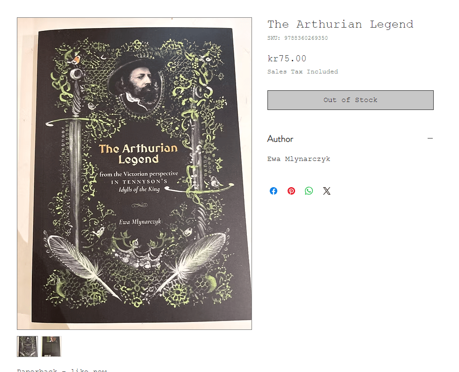The height and width of the screenshot is (372, 459).
Task: Share via the WhatsApp icon
Action: [309, 191]
